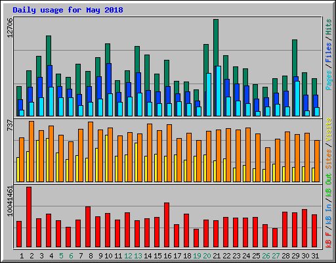Click weekend day 26 on the x-axis
The height and width of the screenshot is (263, 336).
[266, 256]
